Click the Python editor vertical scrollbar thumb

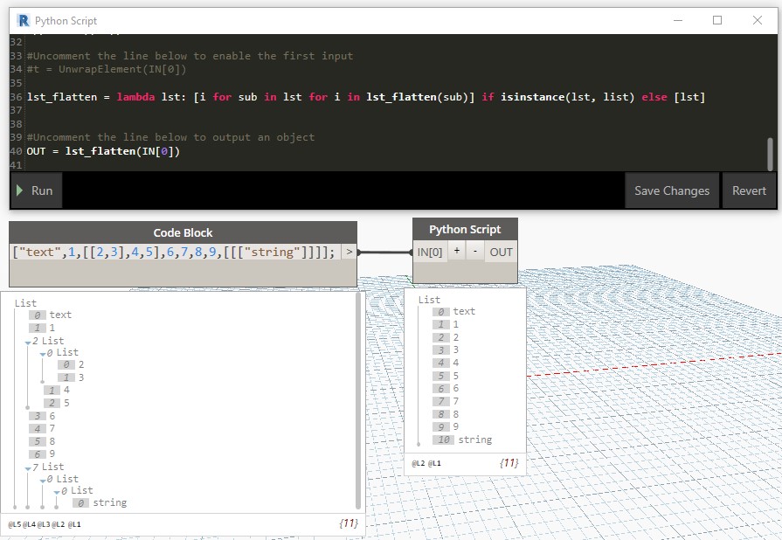coord(771,154)
